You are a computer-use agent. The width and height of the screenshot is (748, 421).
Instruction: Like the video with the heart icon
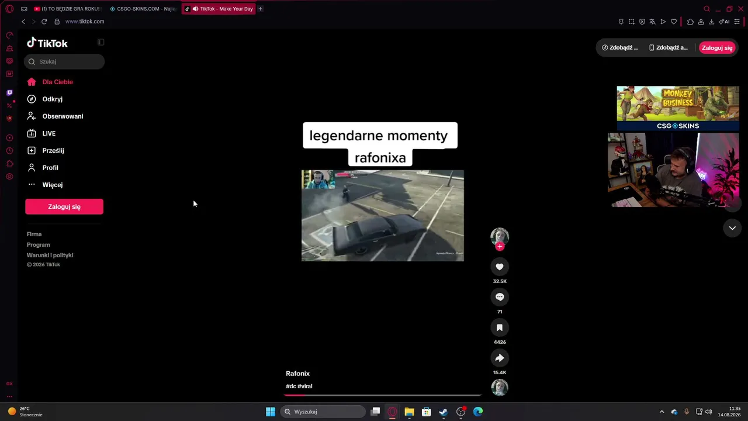[x=500, y=267]
